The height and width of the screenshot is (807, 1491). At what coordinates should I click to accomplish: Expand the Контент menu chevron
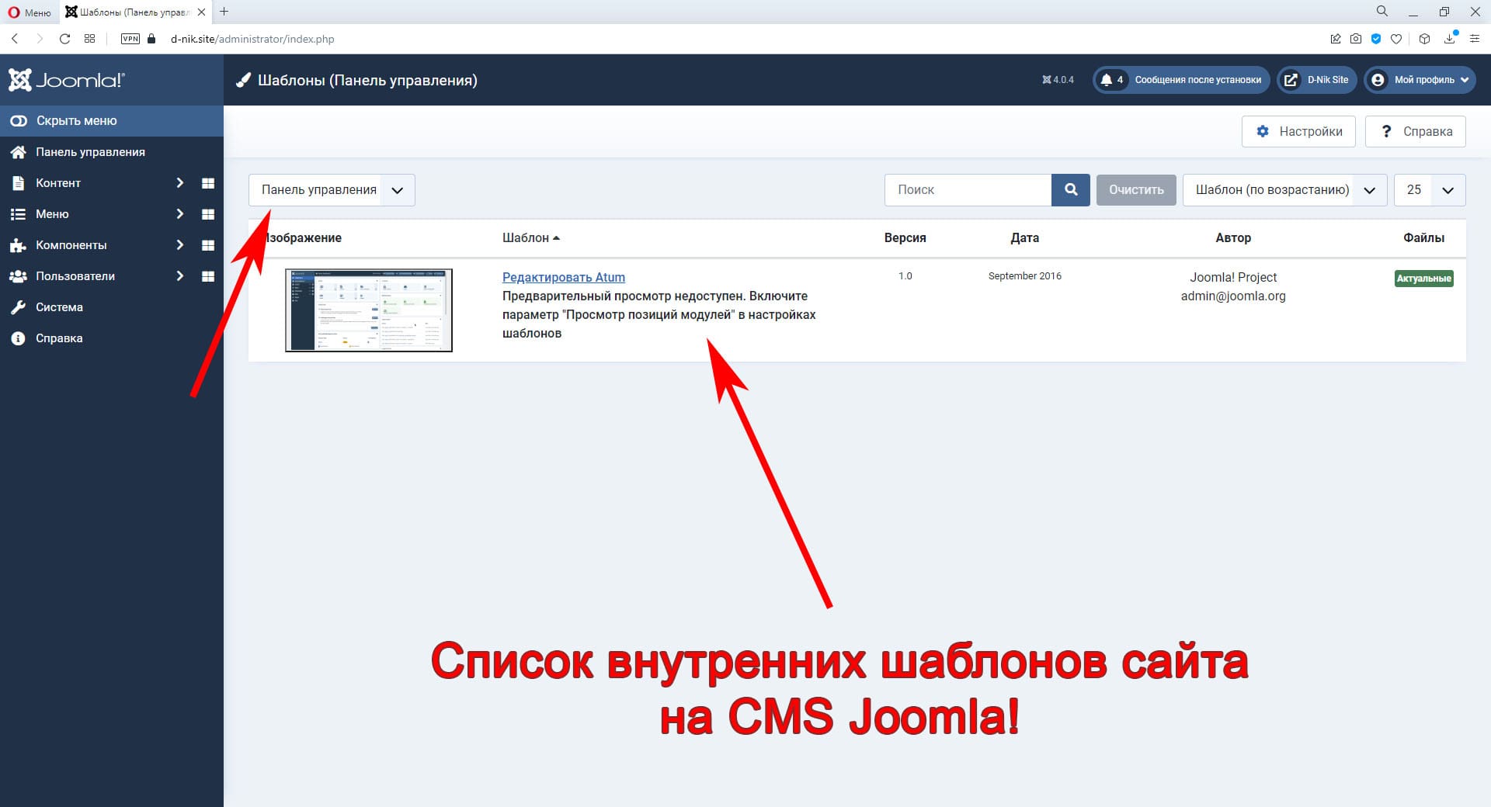pyautogui.click(x=179, y=183)
